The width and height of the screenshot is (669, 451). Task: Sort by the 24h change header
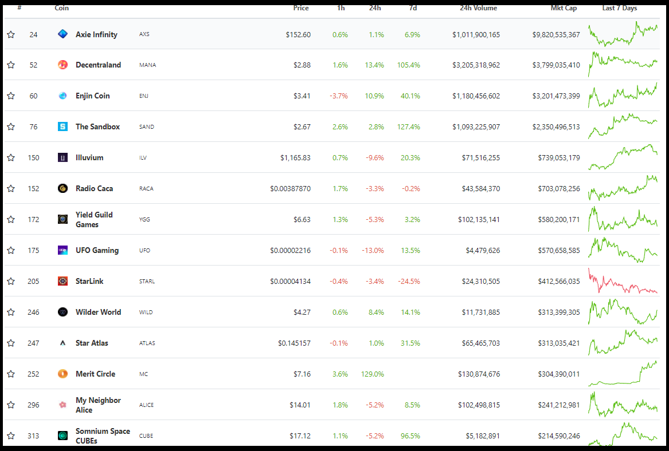pos(375,7)
